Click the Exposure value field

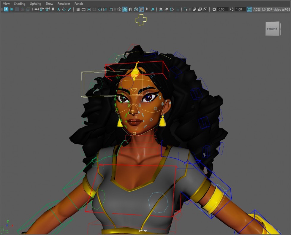pos(222,9)
